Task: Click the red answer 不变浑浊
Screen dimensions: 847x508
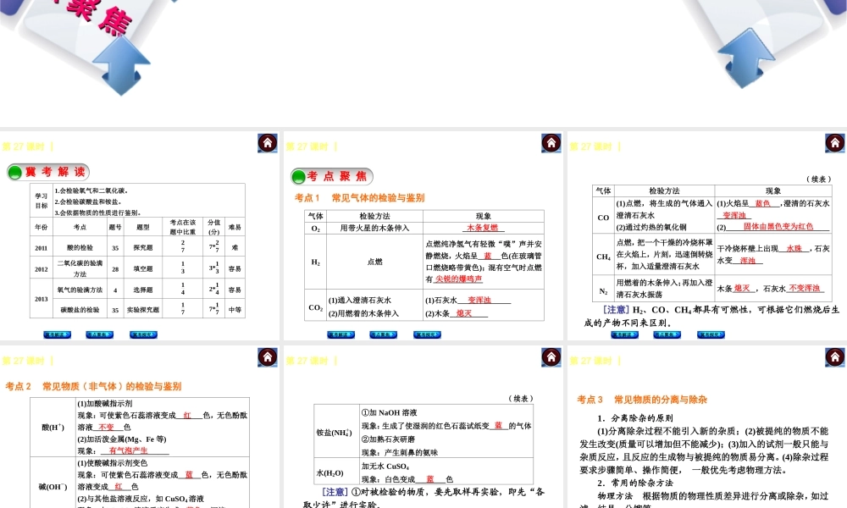Action: [805, 288]
